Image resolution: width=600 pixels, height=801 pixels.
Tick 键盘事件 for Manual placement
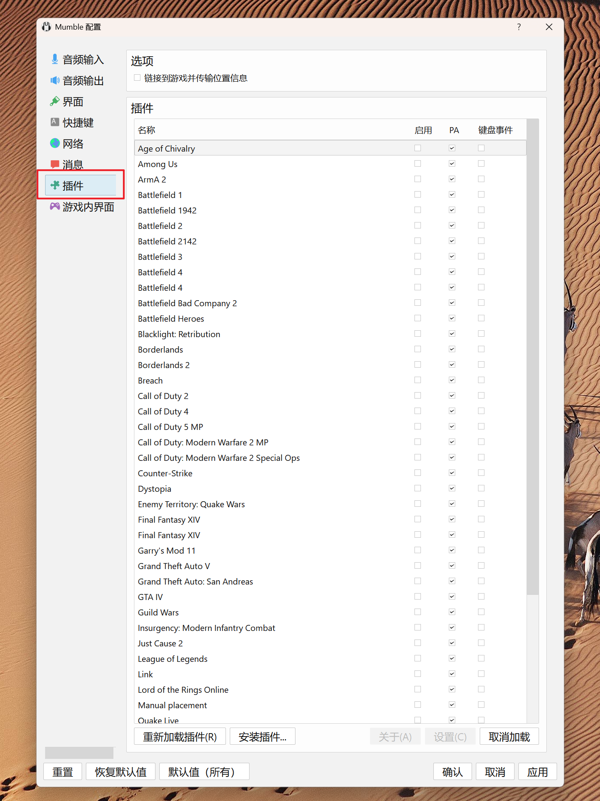click(481, 705)
